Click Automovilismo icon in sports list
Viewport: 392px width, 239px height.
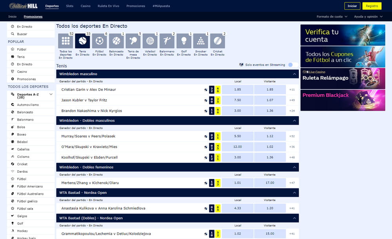(x=13, y=105)
